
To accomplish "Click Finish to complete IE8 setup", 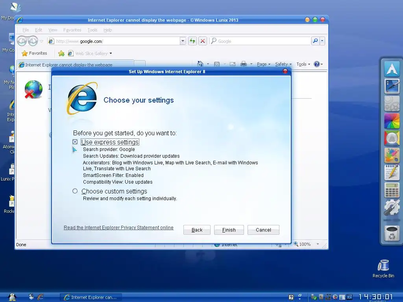I will tap(229, 230).
